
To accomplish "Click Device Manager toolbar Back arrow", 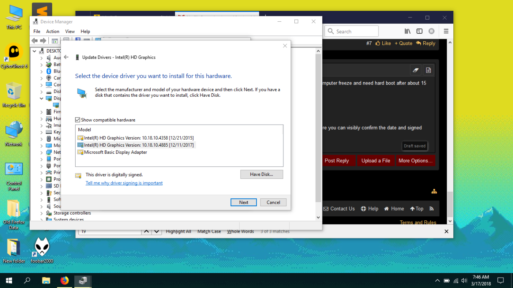I will tap(35, 40).
